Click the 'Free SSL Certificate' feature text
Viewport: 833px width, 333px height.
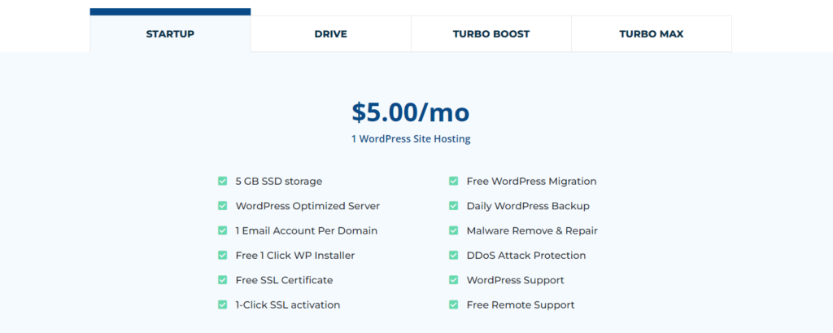(284, 280)
